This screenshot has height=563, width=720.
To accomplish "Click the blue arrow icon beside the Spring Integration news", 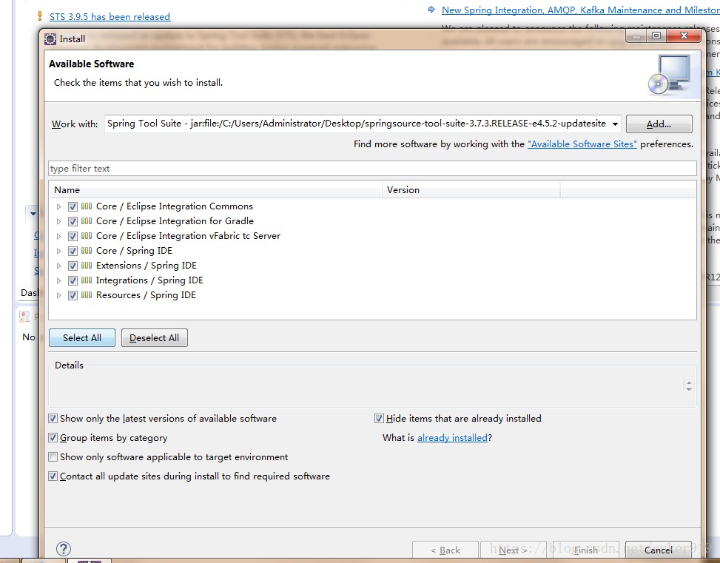I will pyautogui.click(x=431, y=10).
